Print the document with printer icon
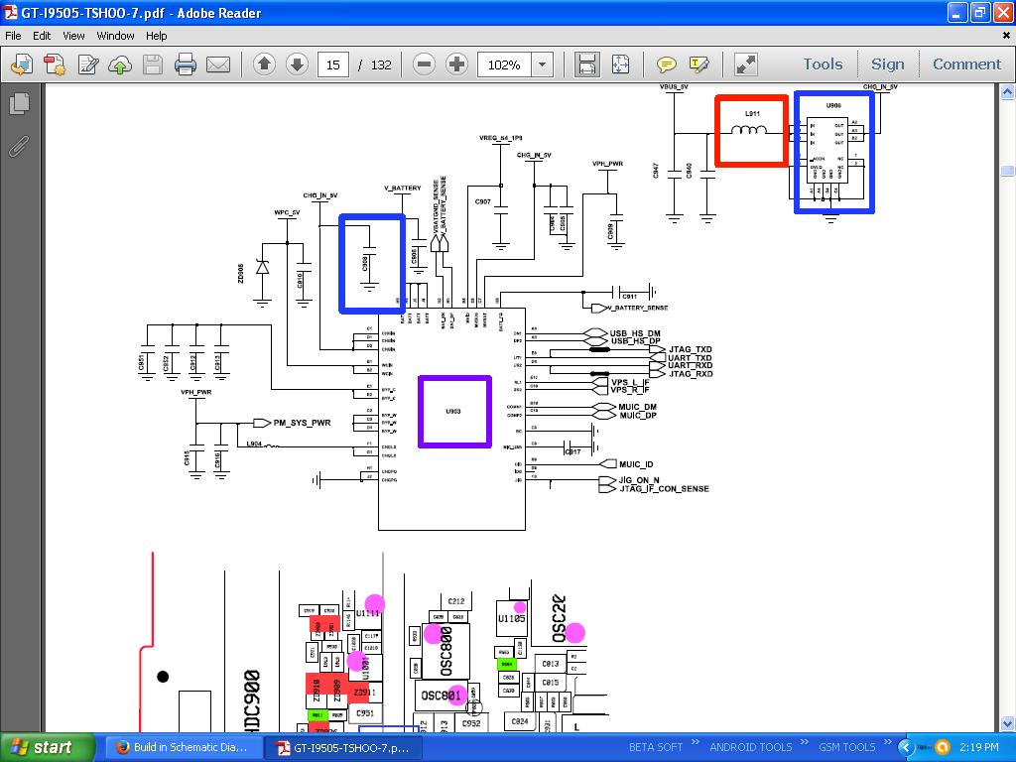The image size is (1016, 762). coord(186,64)
